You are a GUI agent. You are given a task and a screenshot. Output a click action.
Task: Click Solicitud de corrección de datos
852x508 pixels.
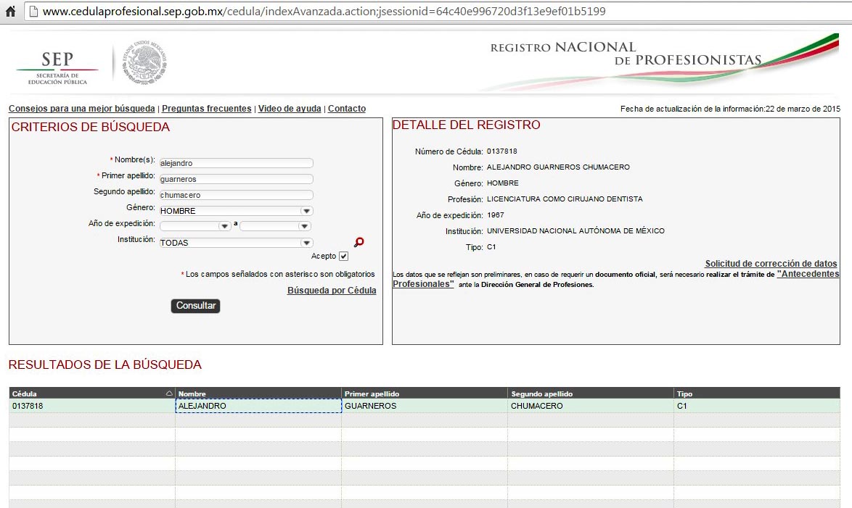(771, 264)
